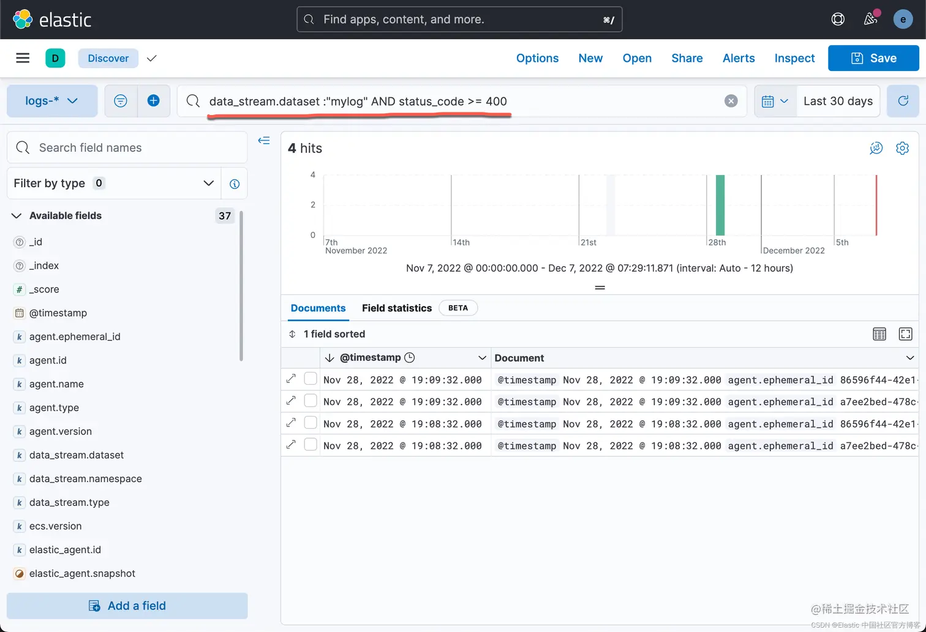Click the @timestamp sort direction arrow

tap(329, 358)
